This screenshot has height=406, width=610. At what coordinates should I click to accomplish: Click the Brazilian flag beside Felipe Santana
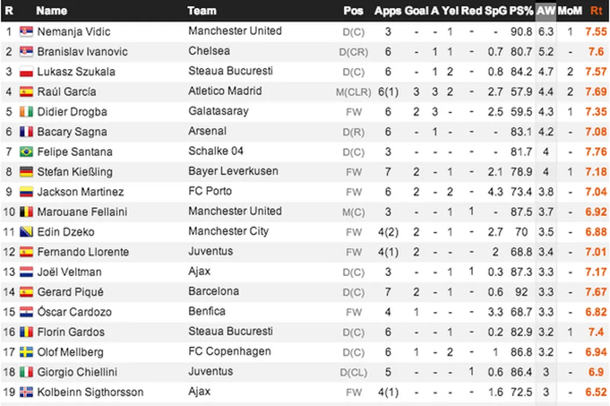(x=26, y=152)
